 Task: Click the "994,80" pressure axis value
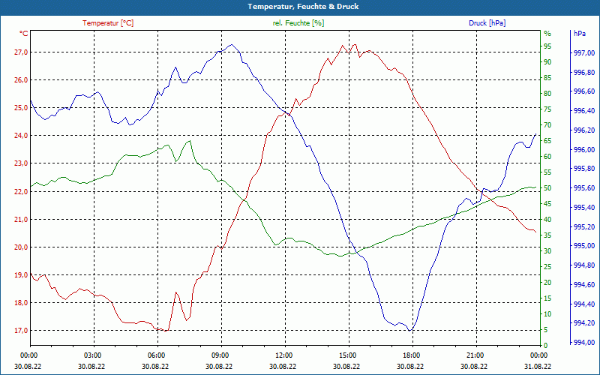tap(584, 265)
